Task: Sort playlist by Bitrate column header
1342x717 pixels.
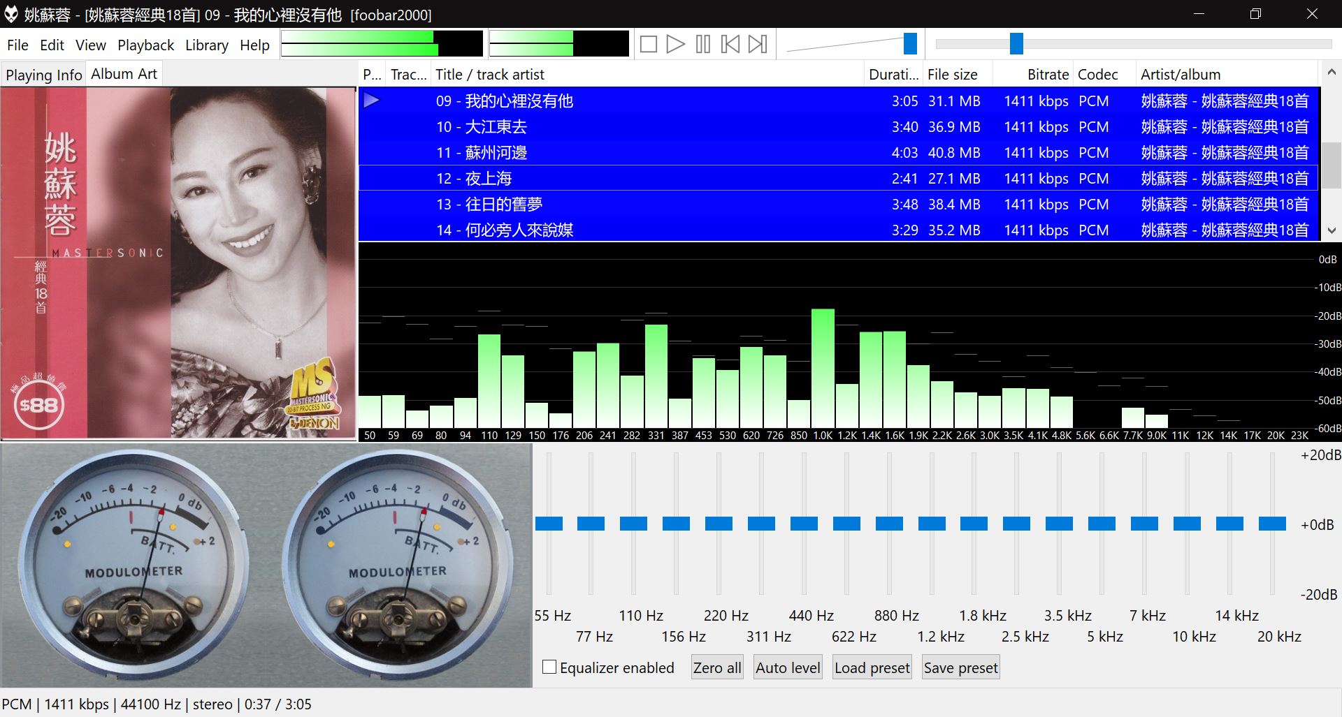Action: (x=1033, y=75)
